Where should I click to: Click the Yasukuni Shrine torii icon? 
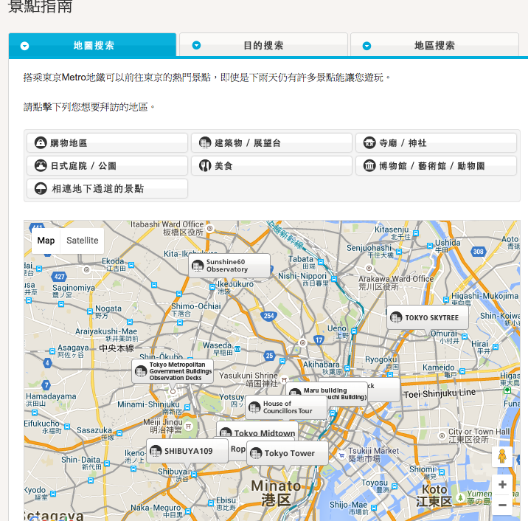tap(284, 379)
